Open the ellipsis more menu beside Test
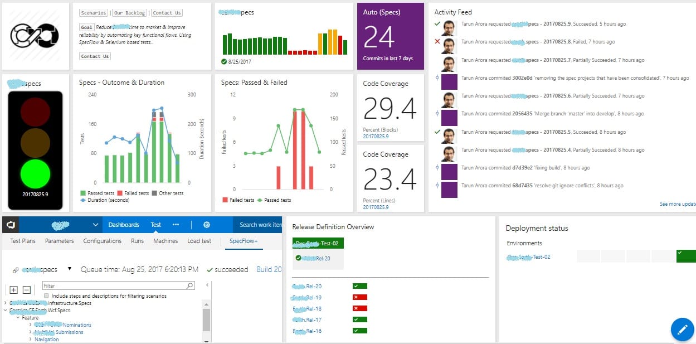Screen dimensions: 696x344 tap(176, 225)
